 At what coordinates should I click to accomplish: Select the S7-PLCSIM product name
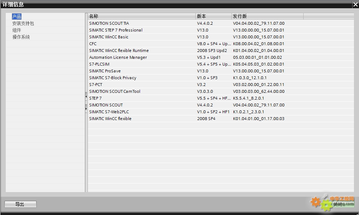click(99, 64)
